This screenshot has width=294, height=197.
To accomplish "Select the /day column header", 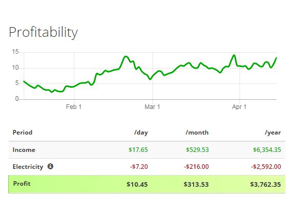I will (141, 133).
